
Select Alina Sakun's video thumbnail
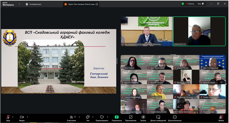tap(133, 62)
